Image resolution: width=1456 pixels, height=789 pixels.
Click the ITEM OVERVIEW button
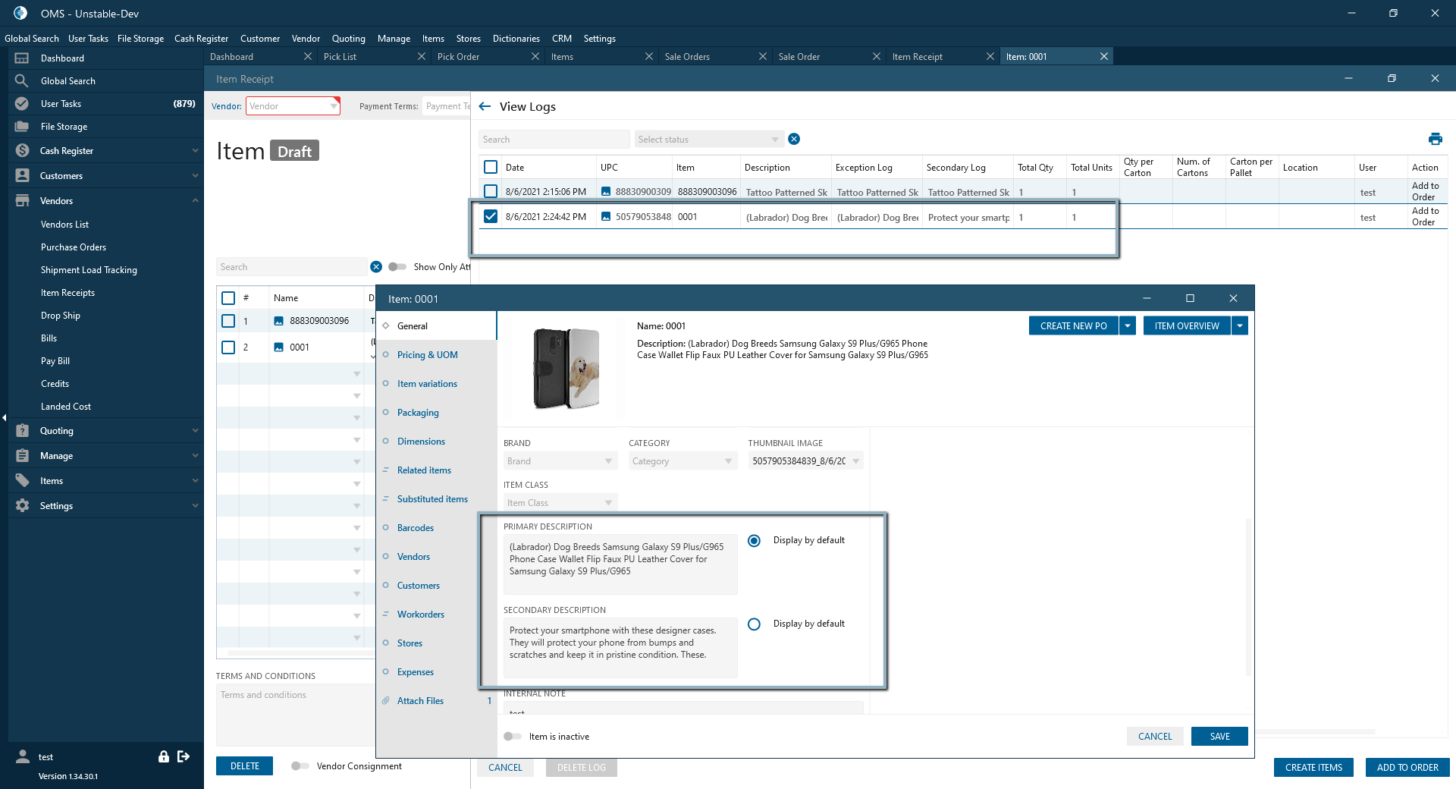tap(1186, 326)
